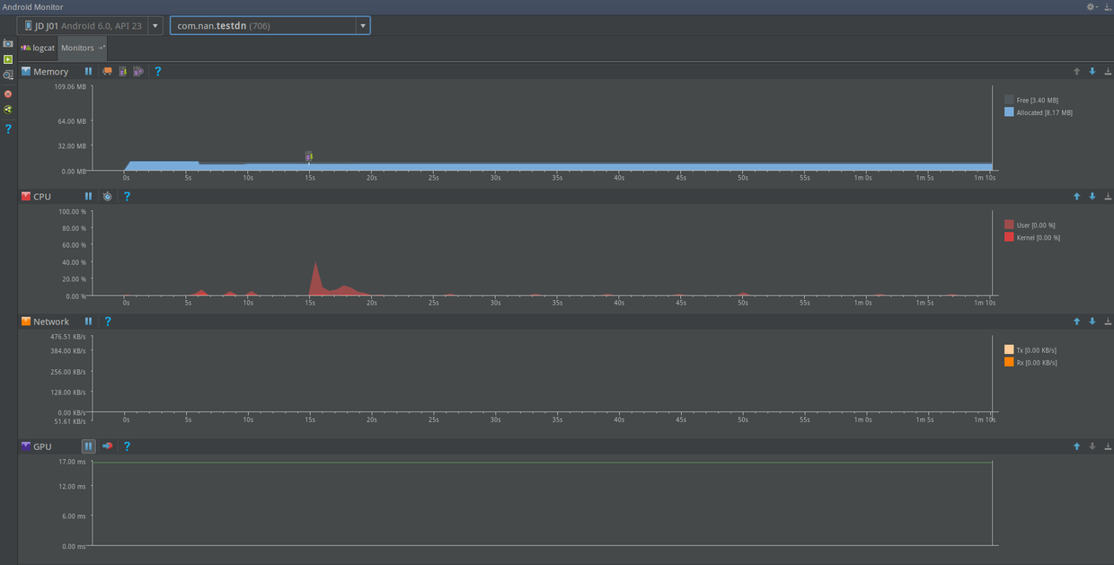Expand process list arrow beside (706)
Viewport: 1114px width, 565px height.
point(363,26)
